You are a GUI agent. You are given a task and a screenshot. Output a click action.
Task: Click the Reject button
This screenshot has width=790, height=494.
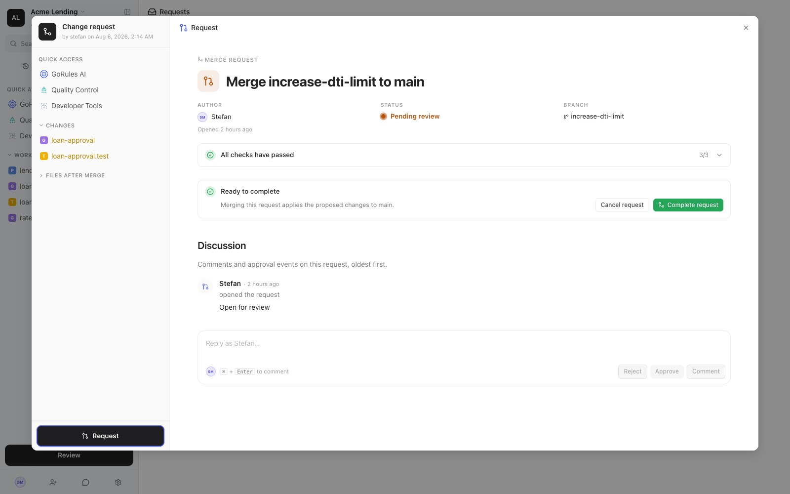point(632,371)
